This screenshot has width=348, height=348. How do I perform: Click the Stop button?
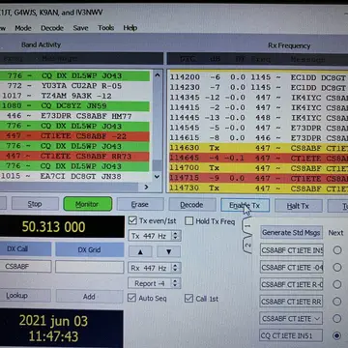pos(35,204)
